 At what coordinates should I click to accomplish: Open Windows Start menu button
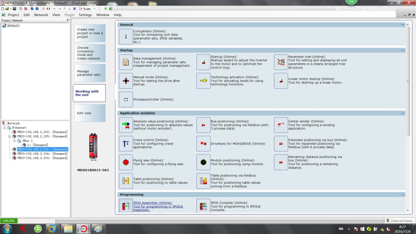7,229
